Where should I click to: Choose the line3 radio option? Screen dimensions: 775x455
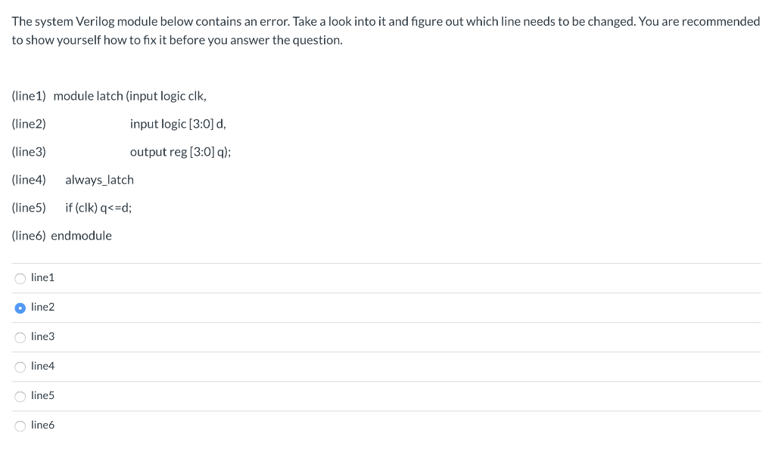click(20, 338)
